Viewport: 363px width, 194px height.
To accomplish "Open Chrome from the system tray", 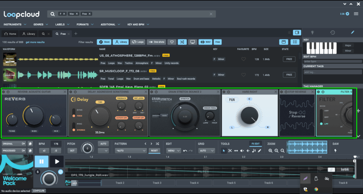I will click(x=316, y=189).
